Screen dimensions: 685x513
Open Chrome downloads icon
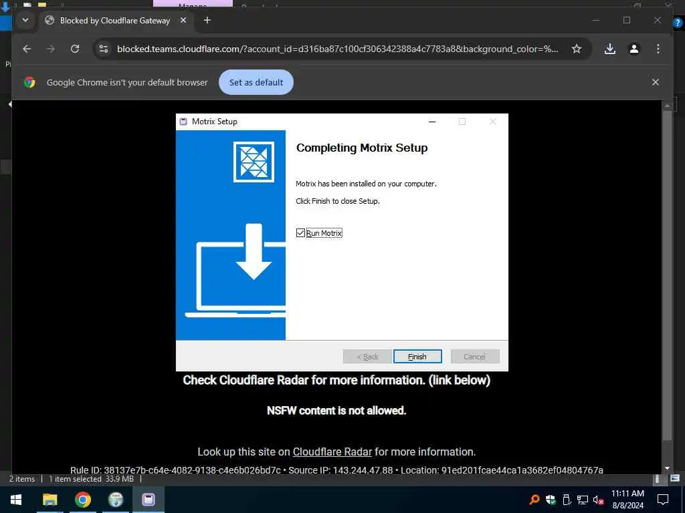point(610,49)
